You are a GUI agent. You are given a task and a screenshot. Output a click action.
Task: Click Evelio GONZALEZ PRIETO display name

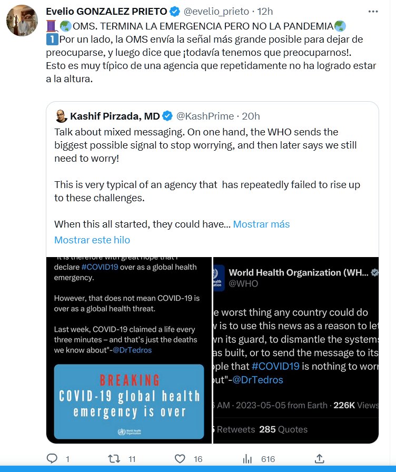(x=106, y=12)
